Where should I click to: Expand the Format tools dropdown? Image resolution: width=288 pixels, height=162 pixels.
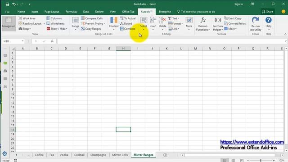tap(175, 23)
